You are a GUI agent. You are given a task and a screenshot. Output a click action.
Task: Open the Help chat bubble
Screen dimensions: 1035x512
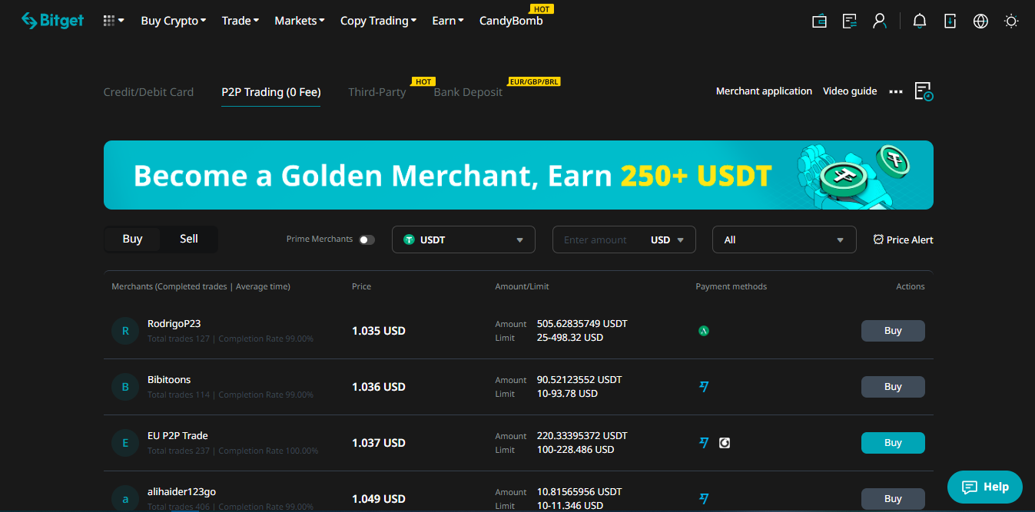point(985,487)
